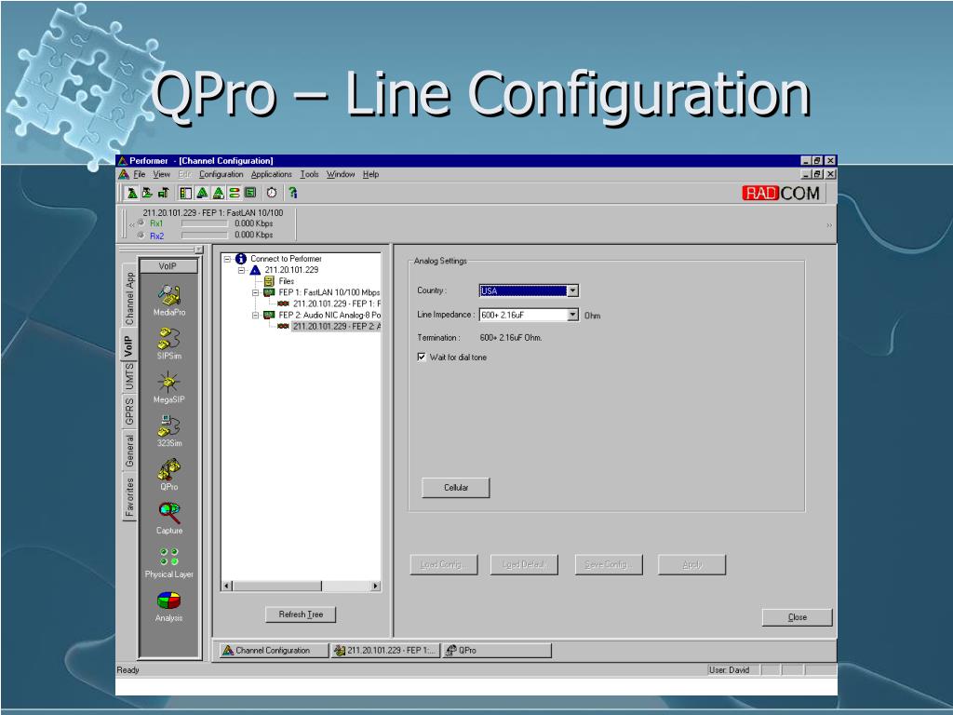This screenshot has width=953, height=715.
Task: Click the Performer logo icon beside File menu
Action: pyautogui.click(x=124, y=174)
